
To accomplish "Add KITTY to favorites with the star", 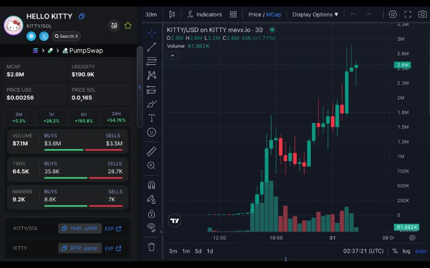I will pyautogui.click(x=128, y=26).
